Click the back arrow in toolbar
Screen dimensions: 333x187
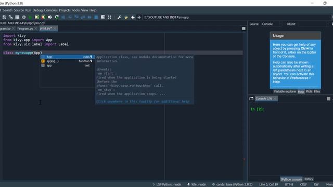coord(133,17)
